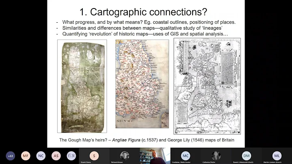Click the name label 'Catherine Porter'
This screenshot has width=292, height=164.
coord(209,162)
